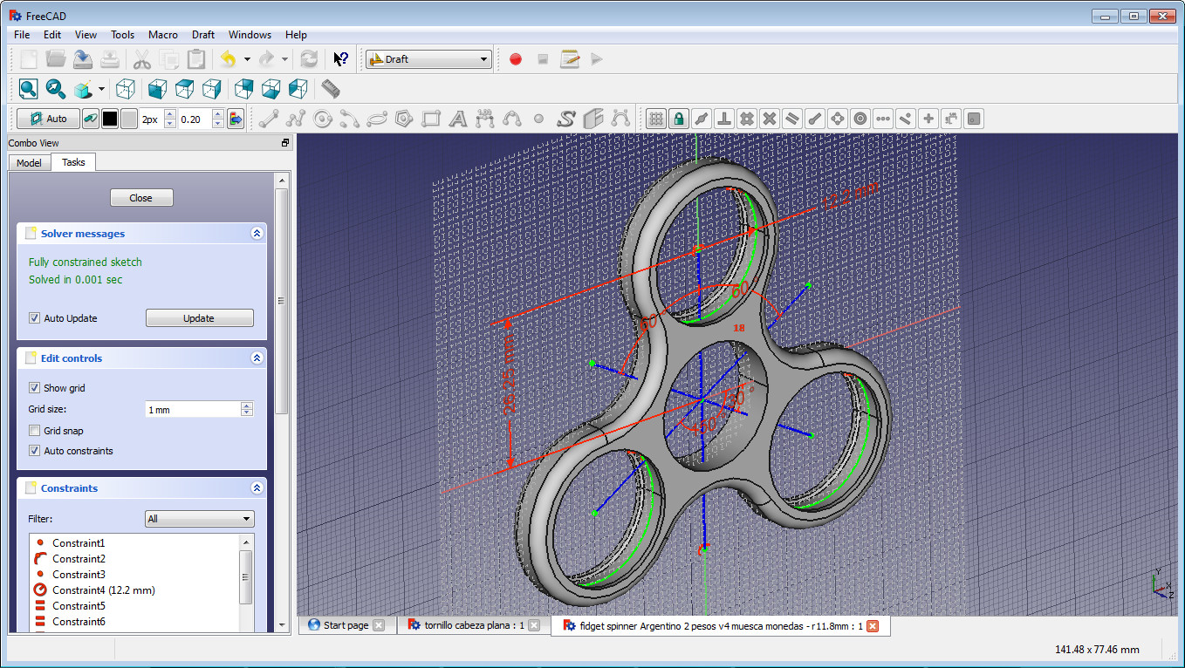Click Apply to selected objects icon

coord(236,119)
